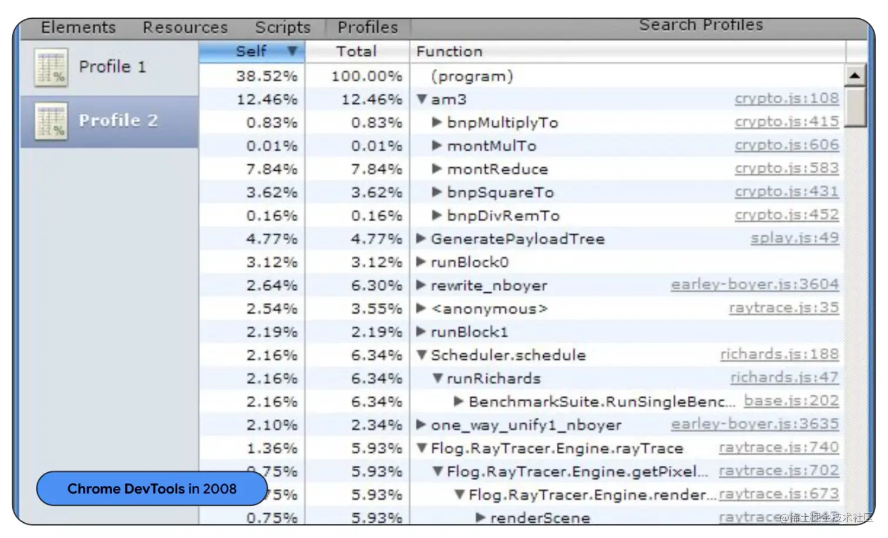Sort by the Total column header
This screenshot has width=888, height=538.
pos(356,52)
